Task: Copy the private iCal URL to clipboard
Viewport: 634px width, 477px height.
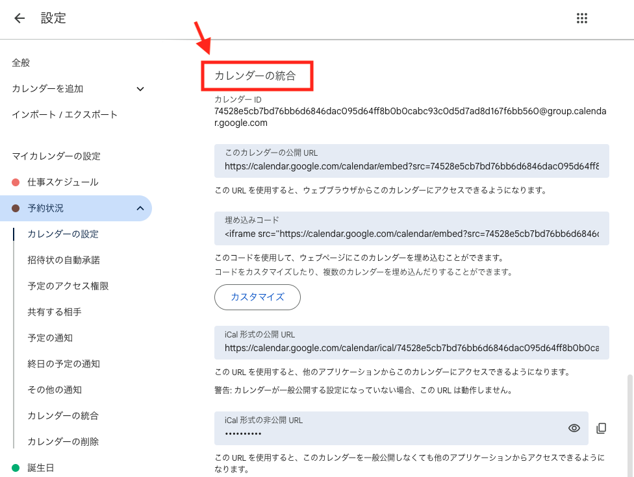Action: pyautogui.click(x=602, y=428)
